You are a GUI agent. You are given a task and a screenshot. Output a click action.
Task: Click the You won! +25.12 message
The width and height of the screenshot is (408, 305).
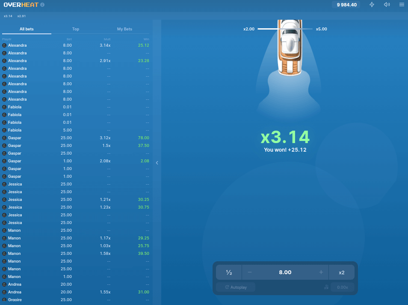point(285,150)
